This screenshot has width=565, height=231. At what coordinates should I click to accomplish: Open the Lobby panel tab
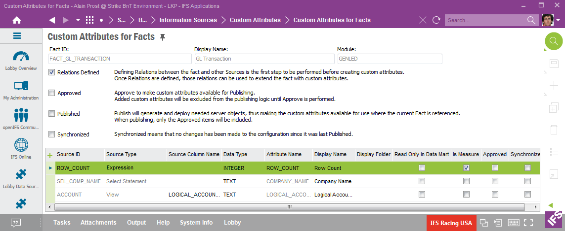pyautogui.click(x=232, y=223)
